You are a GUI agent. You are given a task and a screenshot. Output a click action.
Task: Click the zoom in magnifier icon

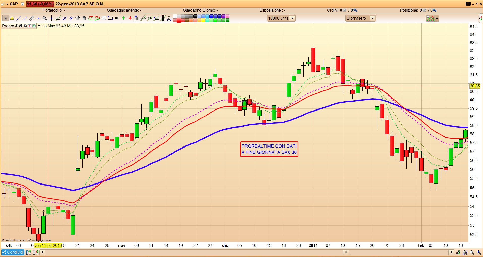pos(479,252)
